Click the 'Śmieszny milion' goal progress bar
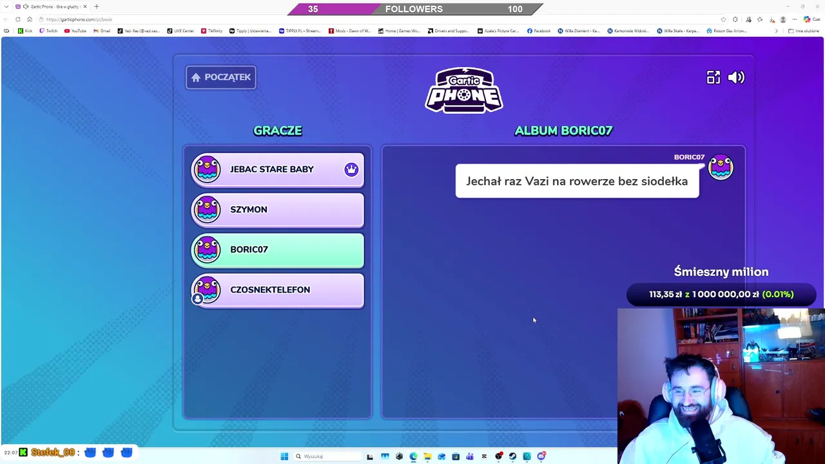 721,294
